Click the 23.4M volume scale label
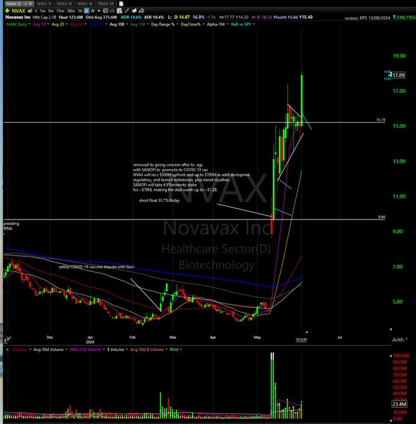416x424 pixels. point(399,404)
